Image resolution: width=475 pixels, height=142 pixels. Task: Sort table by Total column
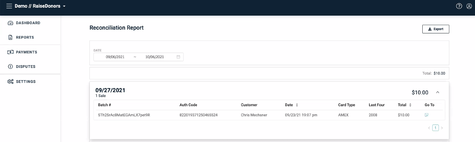pos(410,105)
